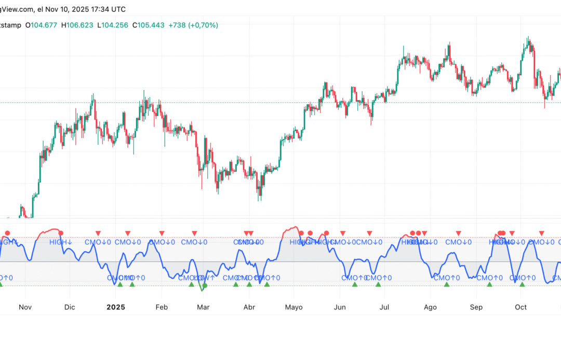Select the green buy marker beneath the Oct label
The image size is (561, 350).
click(x=522, y=284)
